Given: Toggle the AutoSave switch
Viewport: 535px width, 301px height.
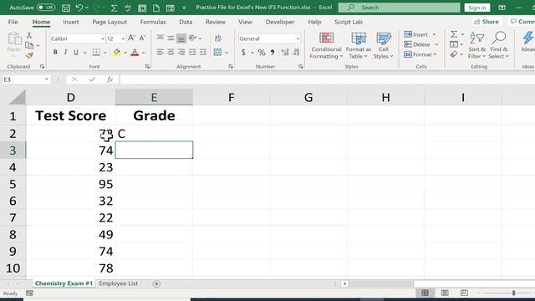Looking at the screenshot, I should pos(46,8).
